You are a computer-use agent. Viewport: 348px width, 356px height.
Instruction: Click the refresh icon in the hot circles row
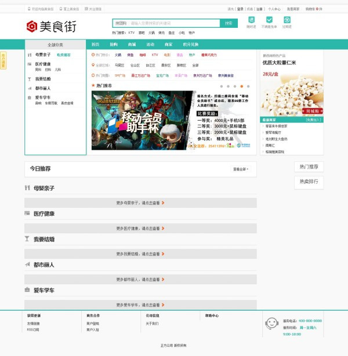click(93, 75)
